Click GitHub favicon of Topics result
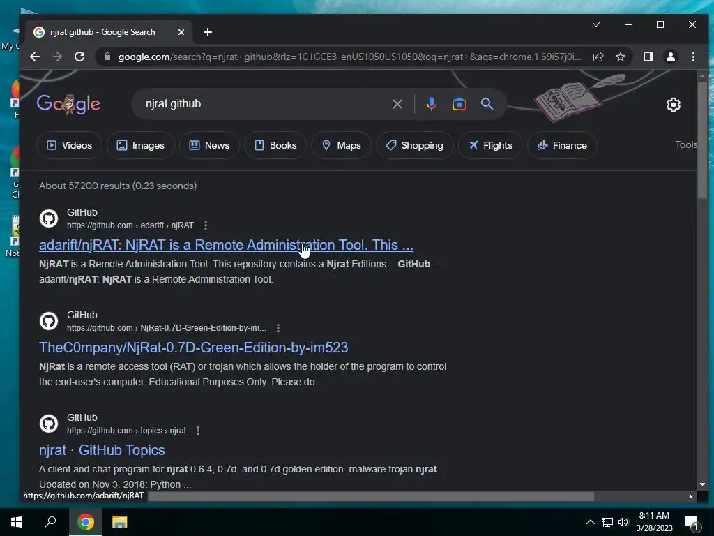 click(49, 424)
